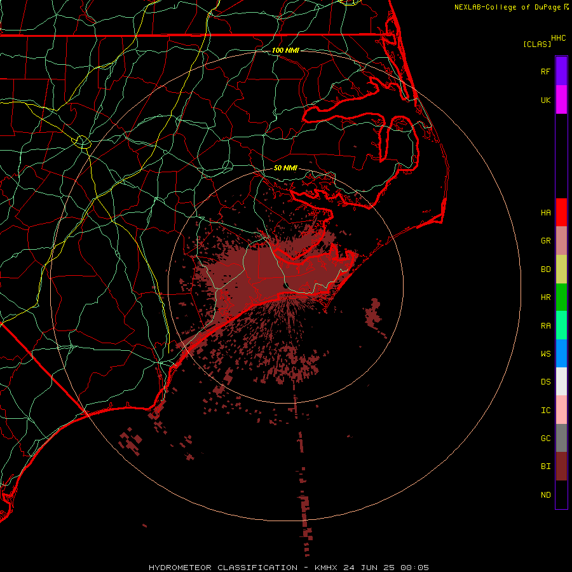
Task: Click the dark red BI legend swatch
Action: point(561,466)
